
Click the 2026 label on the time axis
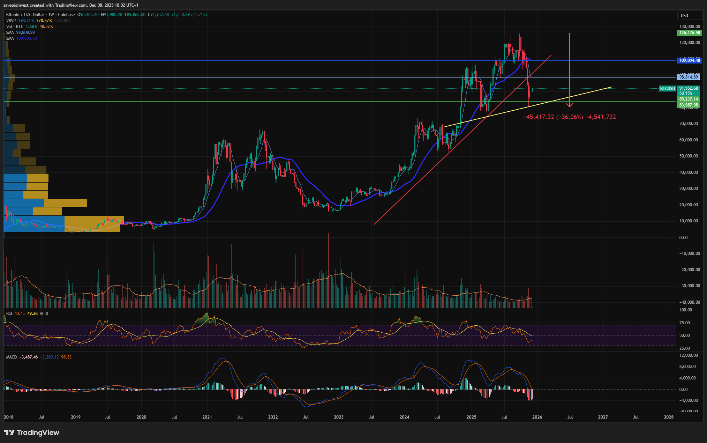[537, 417]
